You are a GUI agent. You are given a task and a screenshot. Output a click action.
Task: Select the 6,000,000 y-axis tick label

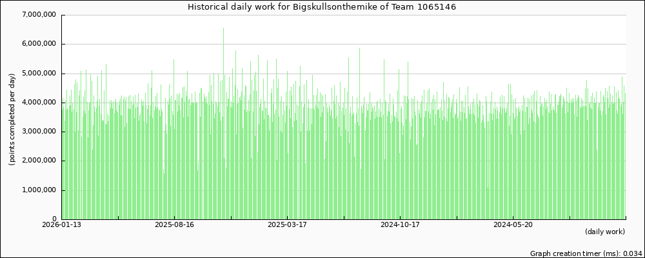tap(39, 44)
